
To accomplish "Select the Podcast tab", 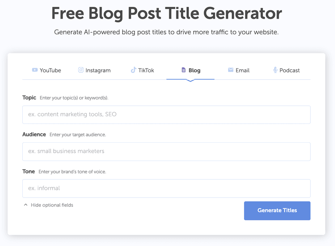I will (286, 70).
